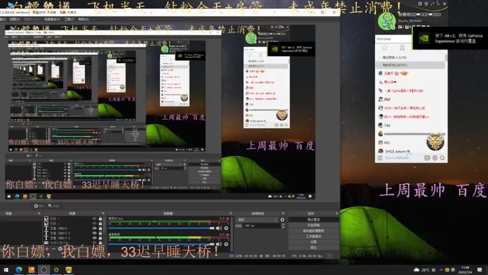This screenshot has height=275, width=488.
Task: Hide the 文本 (GDI+) source
Action: click(95, 228)
